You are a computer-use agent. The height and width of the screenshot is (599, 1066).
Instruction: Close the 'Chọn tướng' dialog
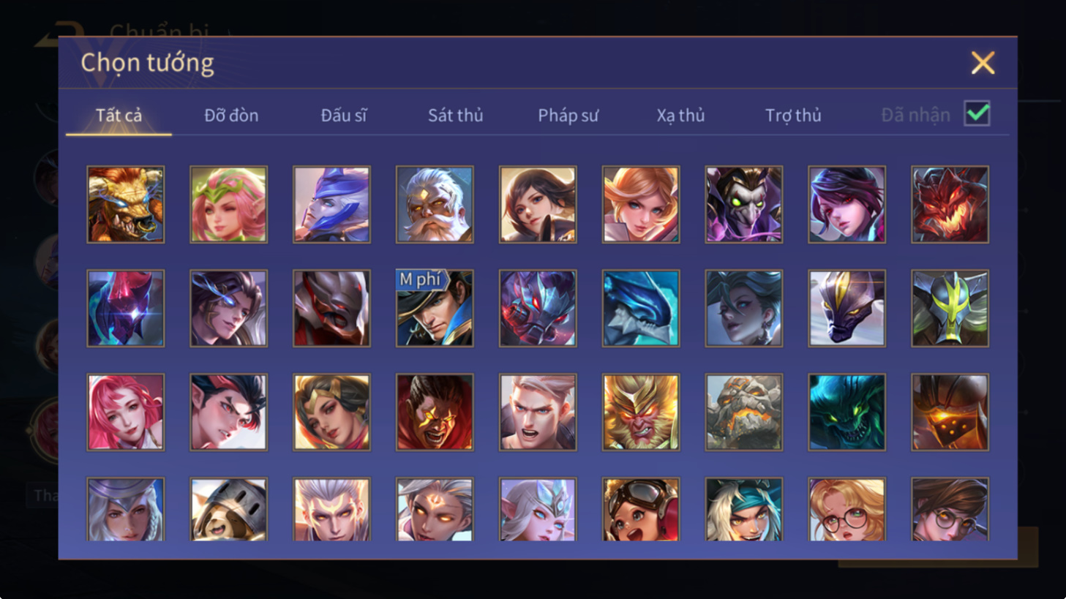click(983, 63)
